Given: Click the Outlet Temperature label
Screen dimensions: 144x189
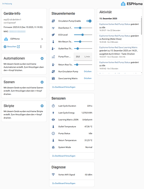Looking at the screenshot, I should [67, 127].
